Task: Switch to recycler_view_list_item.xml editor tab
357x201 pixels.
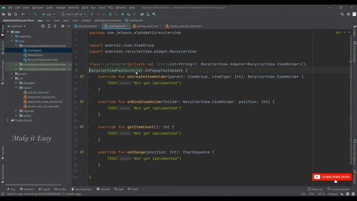Action: pyautogui.click(x=185, y=26)
